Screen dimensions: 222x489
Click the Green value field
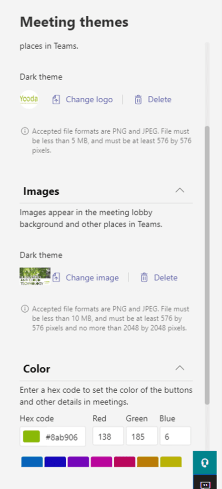pyautogui.click(x=142, y=436)
